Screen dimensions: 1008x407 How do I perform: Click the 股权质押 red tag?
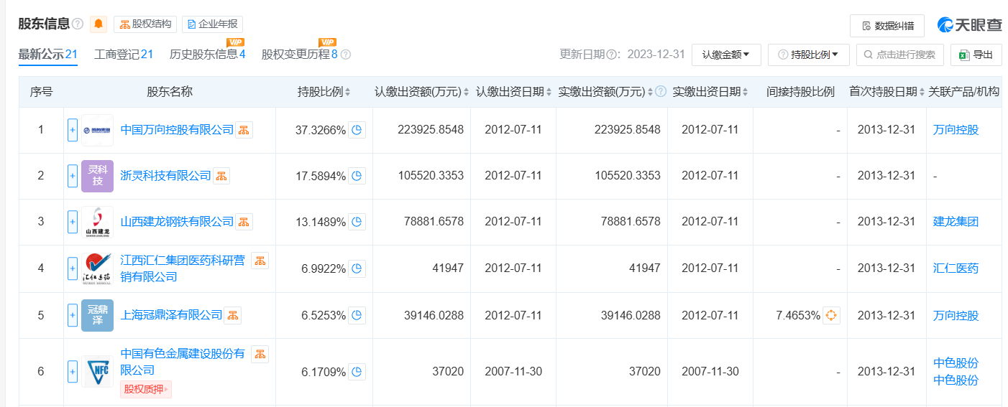(x=146, y=389)
